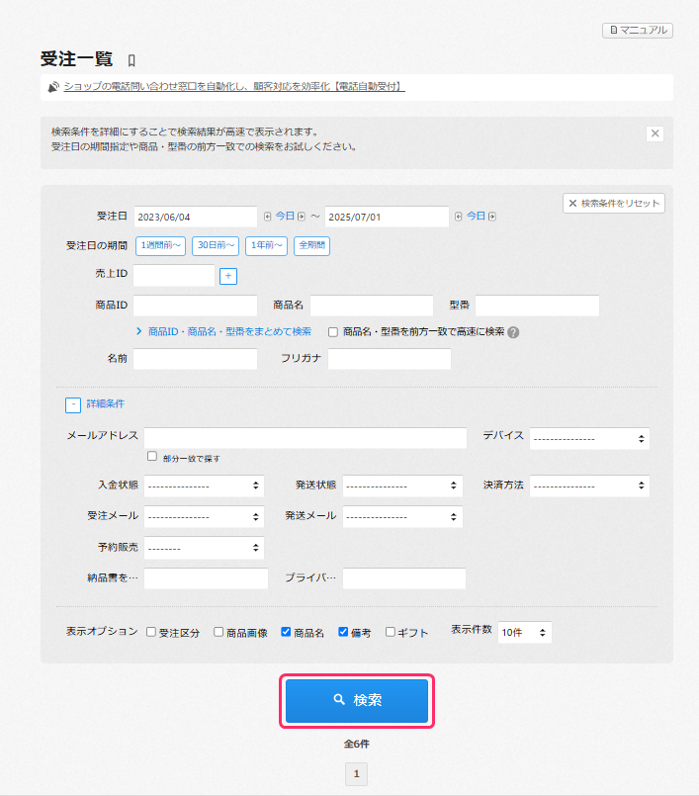This screenshot has width=699, height=796.
Task: Click the 全6件 result count text
Action: (x=357, y=745)
